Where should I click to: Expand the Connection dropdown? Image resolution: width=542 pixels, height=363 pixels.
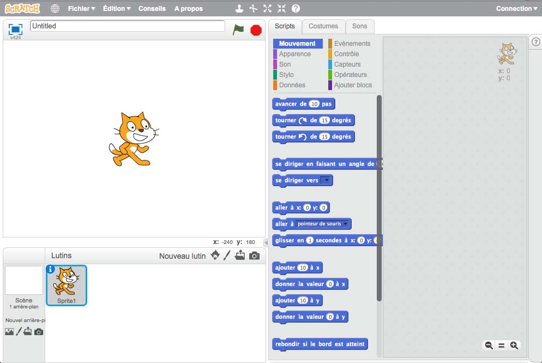(x=516, y=9)
